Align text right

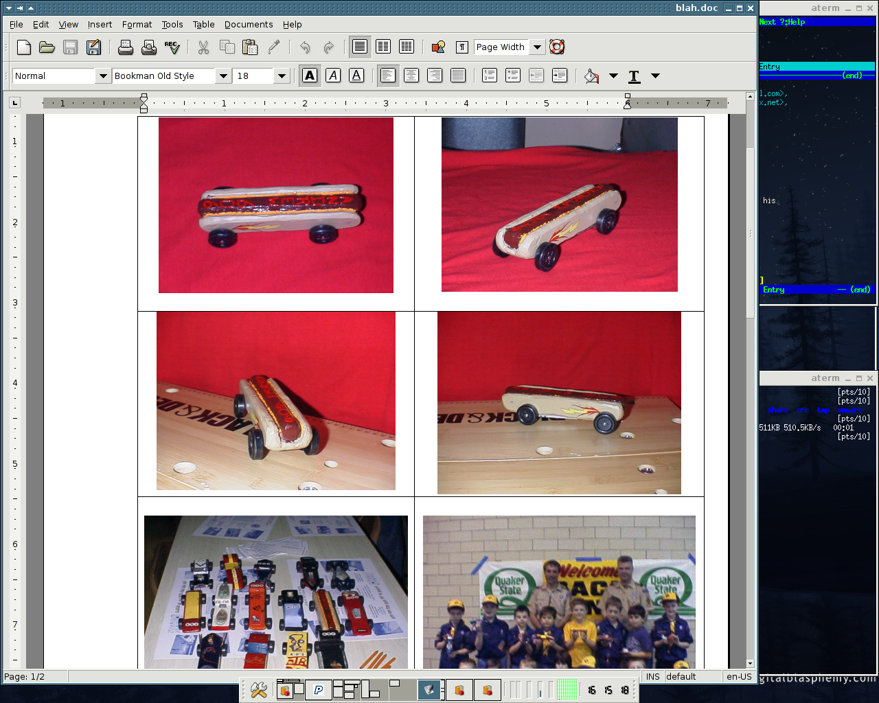click(435, 76)
